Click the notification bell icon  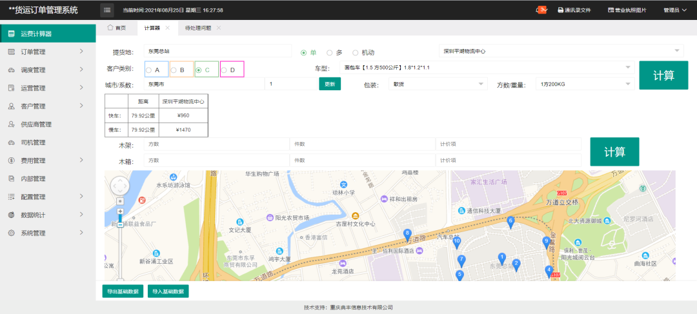tap(541, 10)
